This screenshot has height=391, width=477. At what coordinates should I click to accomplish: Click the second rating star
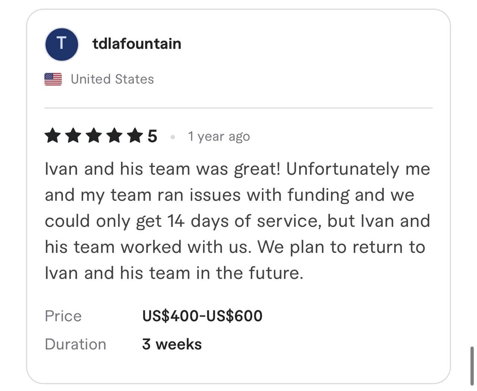click(x=73, y=136)
